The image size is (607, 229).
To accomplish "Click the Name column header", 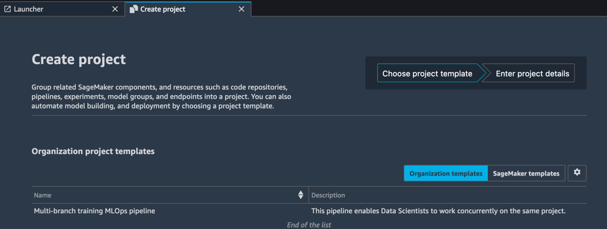I will click(42, 196).
